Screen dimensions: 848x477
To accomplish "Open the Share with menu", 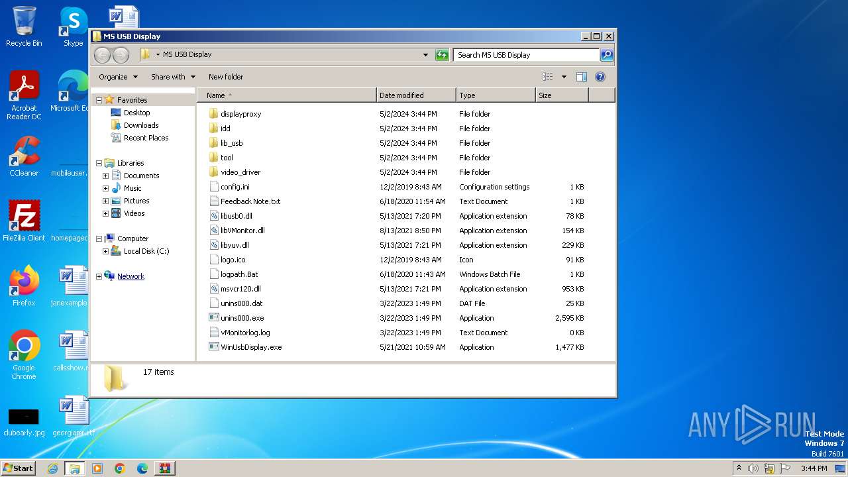I will click(x=173, y=77).
